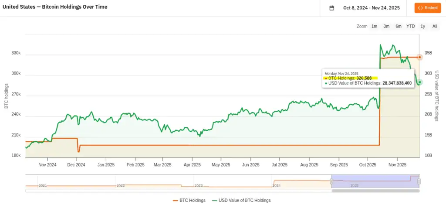Screen dimensions: 446x208
Task: Set the zoom to YTD
Action: pos(411,27)
